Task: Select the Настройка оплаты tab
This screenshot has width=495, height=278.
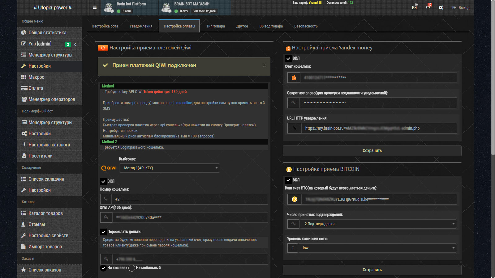Action: click(179, 26)
